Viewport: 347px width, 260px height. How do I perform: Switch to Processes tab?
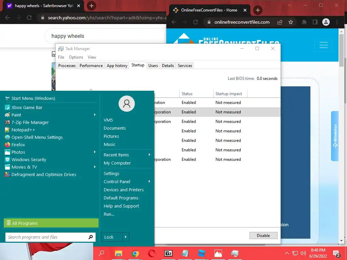(x=67, y=66)
